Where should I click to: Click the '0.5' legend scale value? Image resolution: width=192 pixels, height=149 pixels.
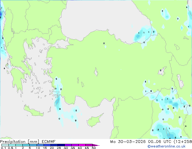click(10, 148)
